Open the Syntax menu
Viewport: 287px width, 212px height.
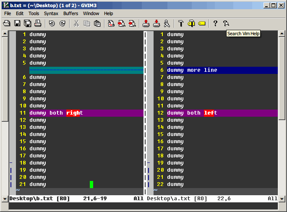51,13
